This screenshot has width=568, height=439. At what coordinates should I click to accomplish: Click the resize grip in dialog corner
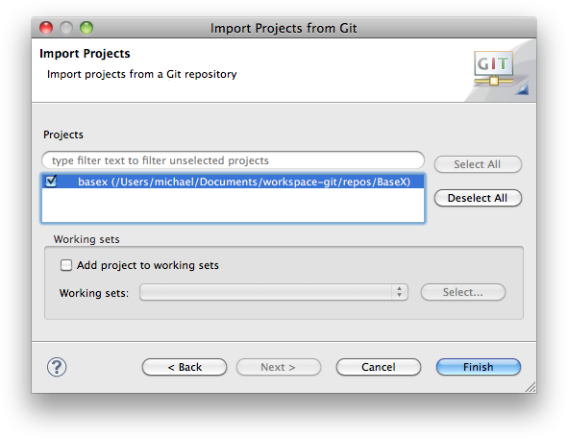pyautogui.click(x=531, y=387)
